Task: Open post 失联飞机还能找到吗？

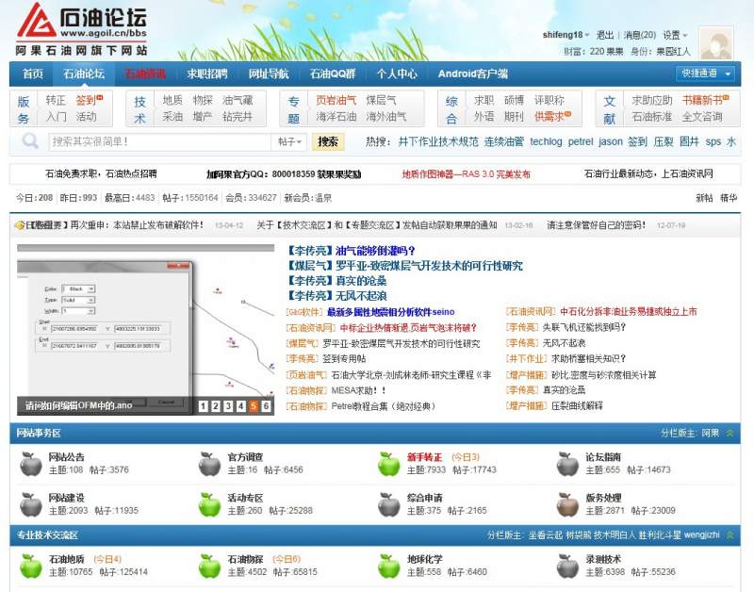Action: (584, 327)
